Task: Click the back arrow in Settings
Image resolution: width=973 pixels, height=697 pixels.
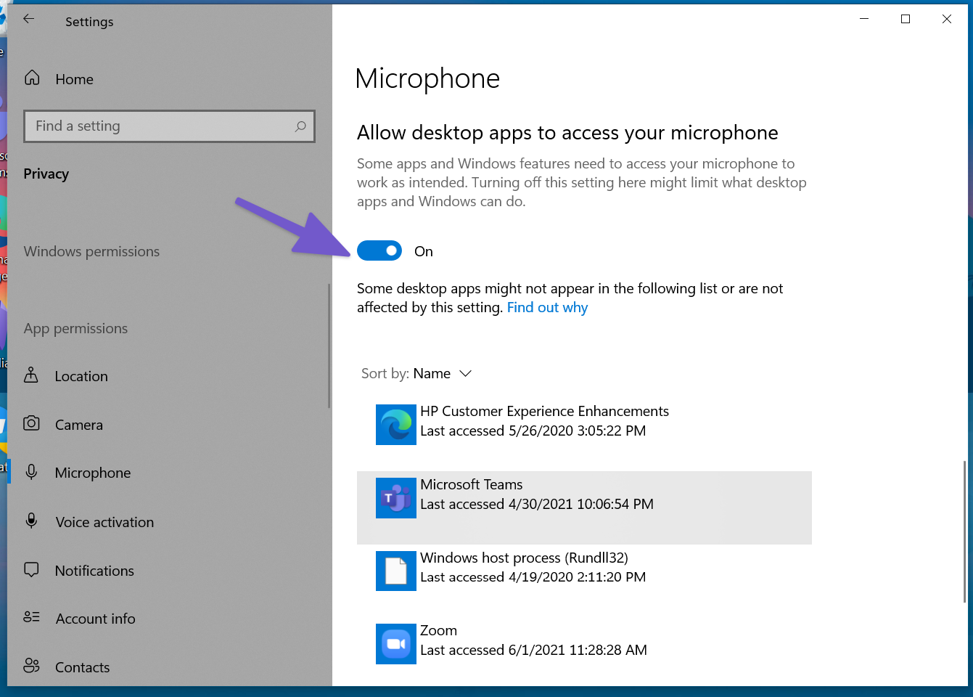Action: 28,20
